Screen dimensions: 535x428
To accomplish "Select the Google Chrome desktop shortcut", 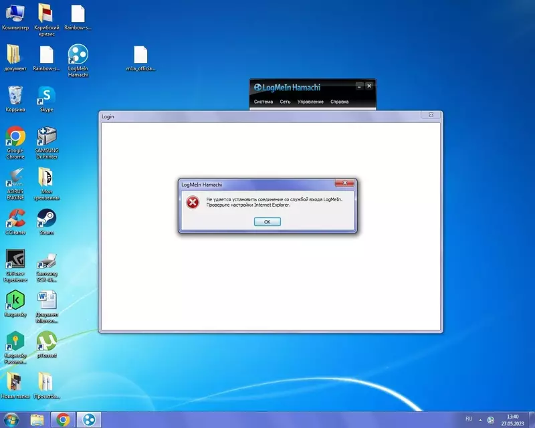I will pos(15,142).
